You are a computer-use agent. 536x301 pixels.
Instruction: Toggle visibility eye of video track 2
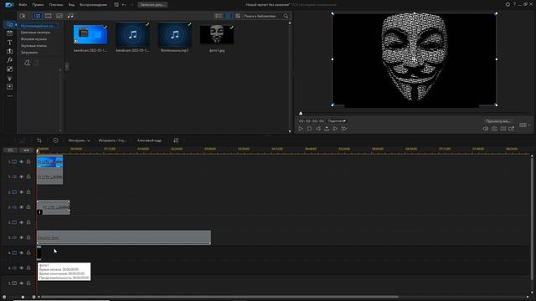tap(22, 192)
